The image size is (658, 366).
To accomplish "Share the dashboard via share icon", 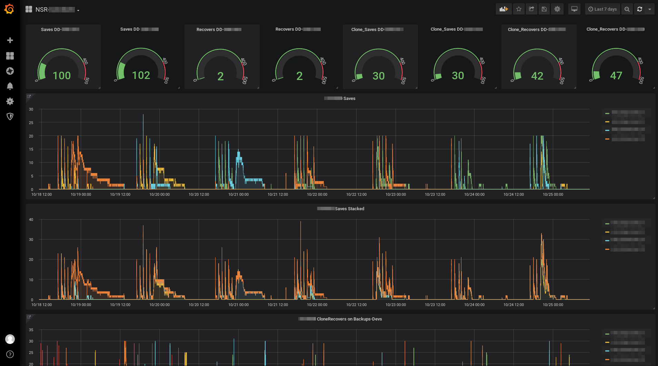I will tap(531, 9).
